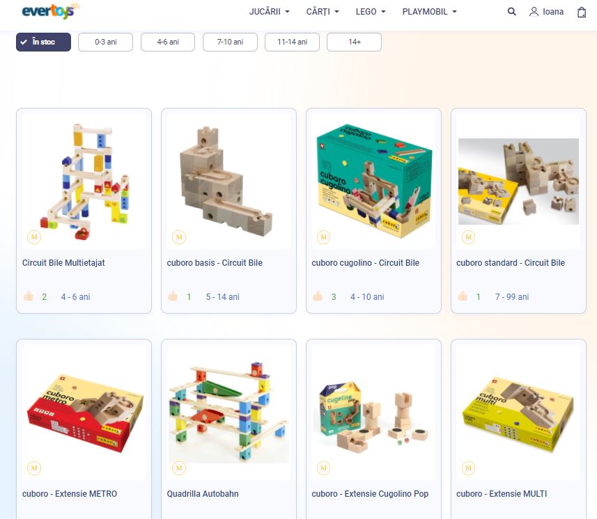Expand the CĂRȚI dropdown menu

click(x=323, y=12)
